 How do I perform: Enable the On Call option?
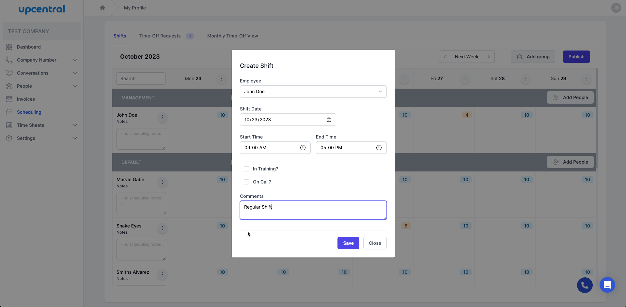pos(246,182)
